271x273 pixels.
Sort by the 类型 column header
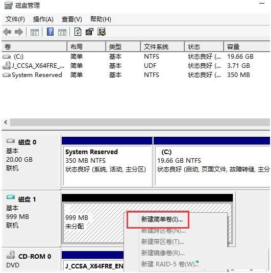point(123,47)
